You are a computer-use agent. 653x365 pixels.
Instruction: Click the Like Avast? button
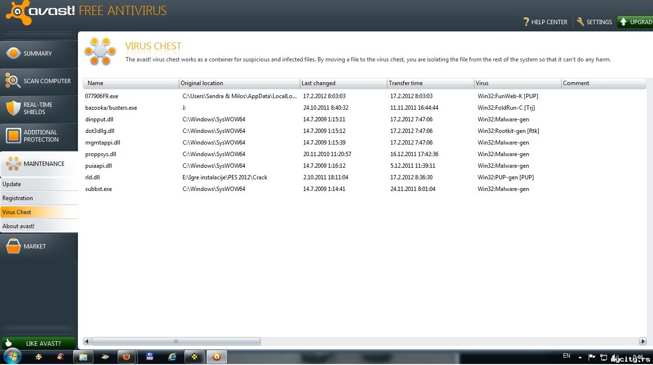coord(39,343)
